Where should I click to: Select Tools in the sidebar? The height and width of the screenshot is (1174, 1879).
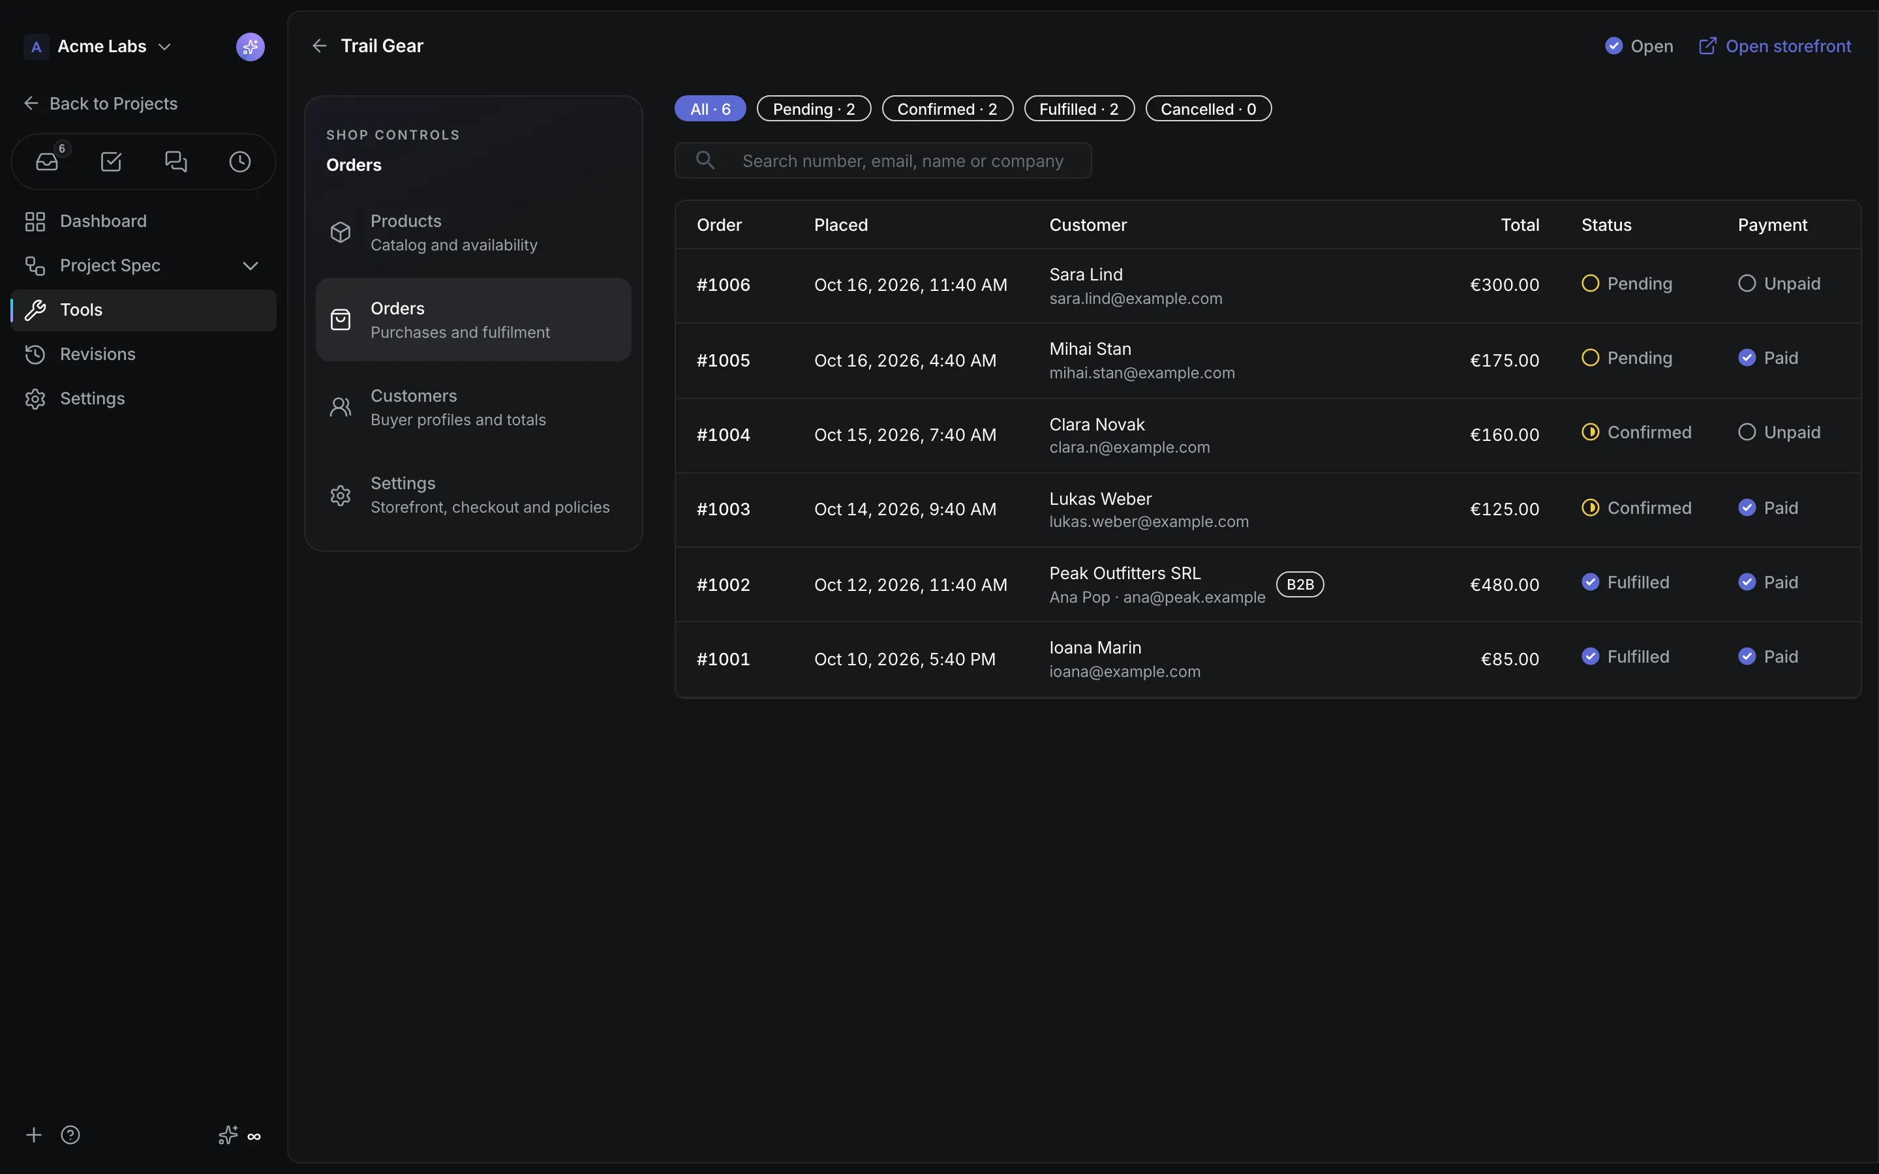pos(144,310)
